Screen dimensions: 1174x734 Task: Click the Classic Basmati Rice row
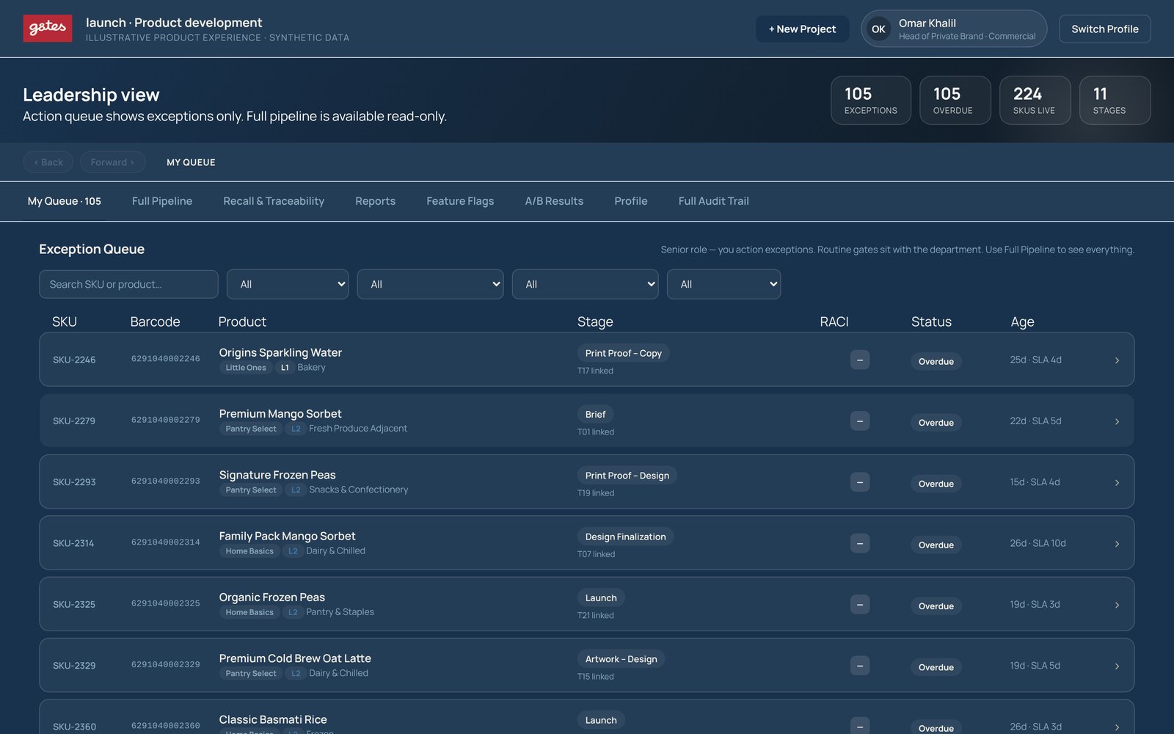pyautogui.click(x=586, y=717)
